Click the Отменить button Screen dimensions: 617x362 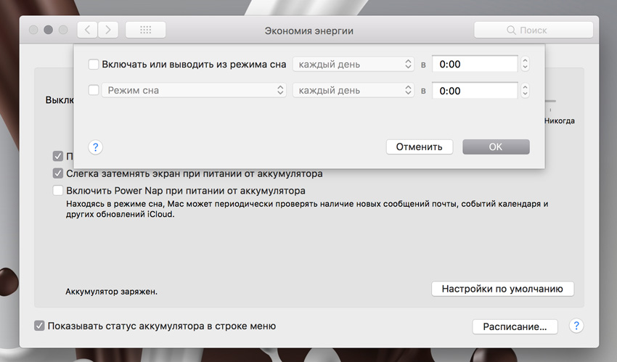[x=419, y=147]
